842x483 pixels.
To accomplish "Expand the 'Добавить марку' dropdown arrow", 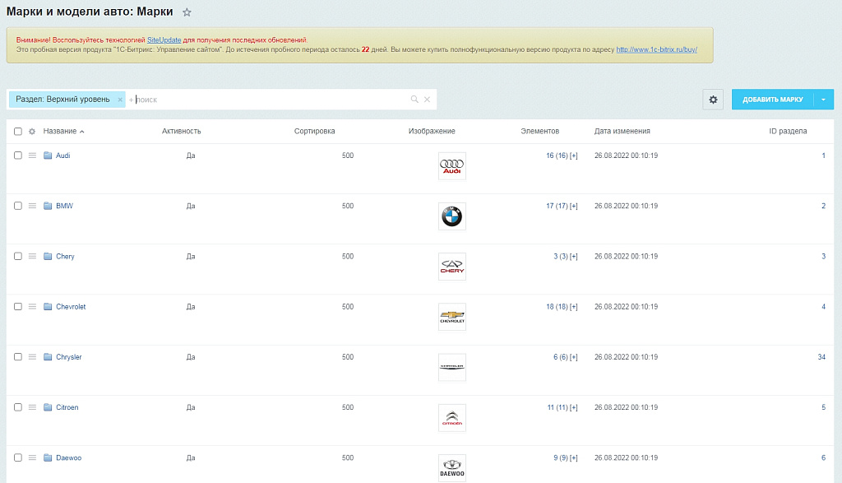I will click(823, 100).
